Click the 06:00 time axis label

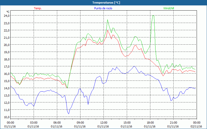[x=57, y=123]
